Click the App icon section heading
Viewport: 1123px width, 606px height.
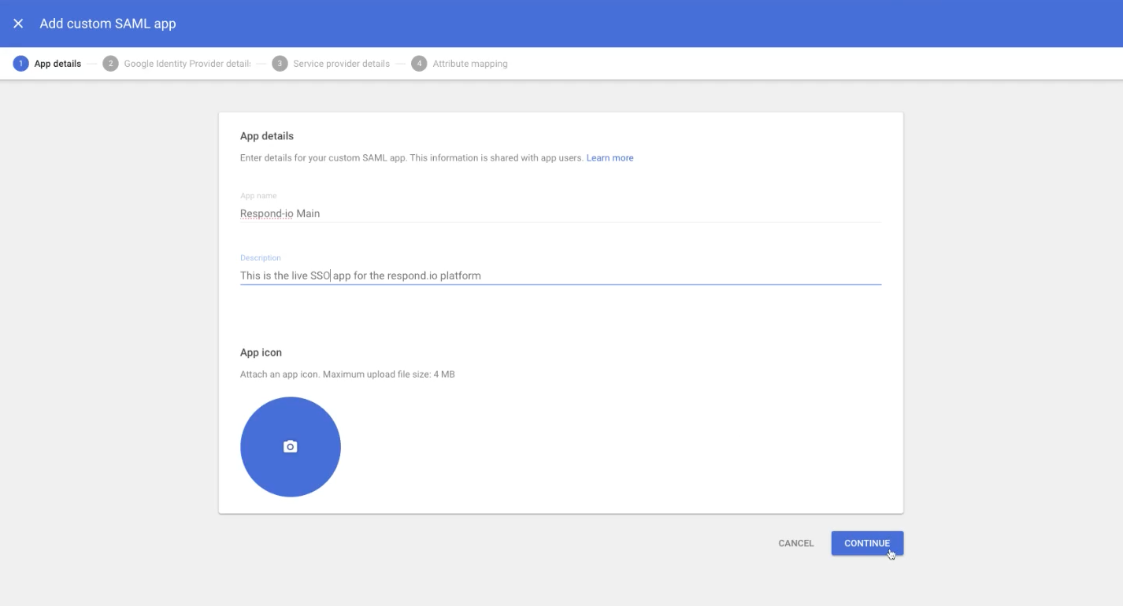click(261, 353)
